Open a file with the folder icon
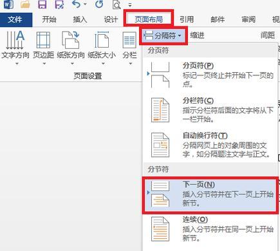This screenshot has width=280, height=251. tap(25, 5)
